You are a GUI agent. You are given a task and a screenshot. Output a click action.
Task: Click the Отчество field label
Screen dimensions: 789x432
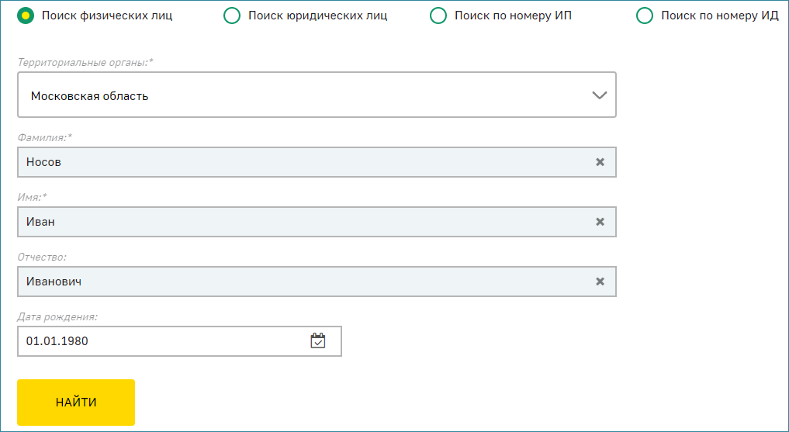(42, 257)
